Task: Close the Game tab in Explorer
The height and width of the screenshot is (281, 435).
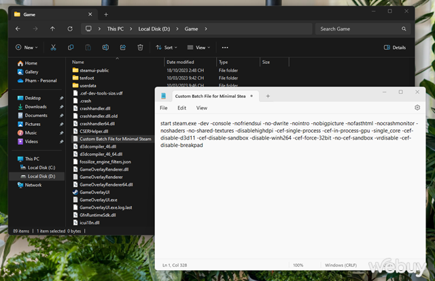Action: (90, 14)
